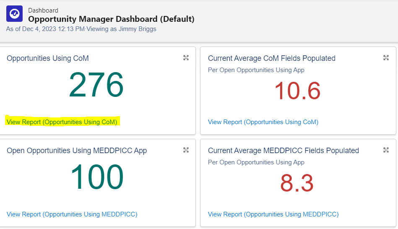Select the Open Opportunities Using MEDDPICC App title
Image resolution: width=398 pixels, height=229 pixels.
point(77,151)
